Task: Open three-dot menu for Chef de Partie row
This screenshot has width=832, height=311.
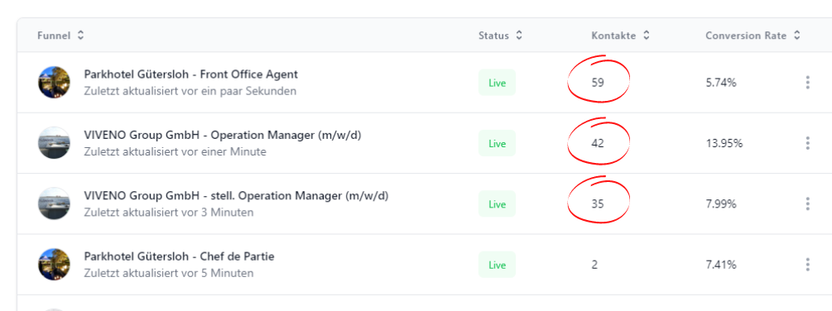Action: tap(807, 265)
